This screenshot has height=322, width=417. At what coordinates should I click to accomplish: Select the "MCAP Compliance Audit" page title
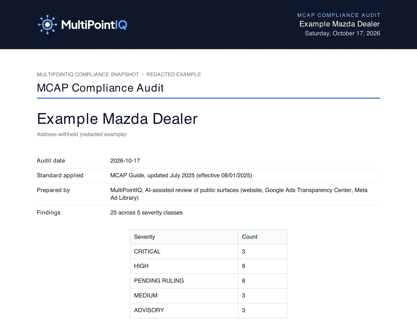[100, 88]
